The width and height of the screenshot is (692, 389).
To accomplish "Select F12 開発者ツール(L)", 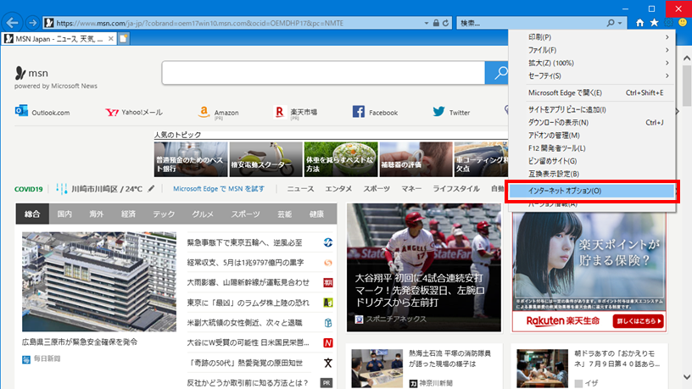I will point(592,147).
